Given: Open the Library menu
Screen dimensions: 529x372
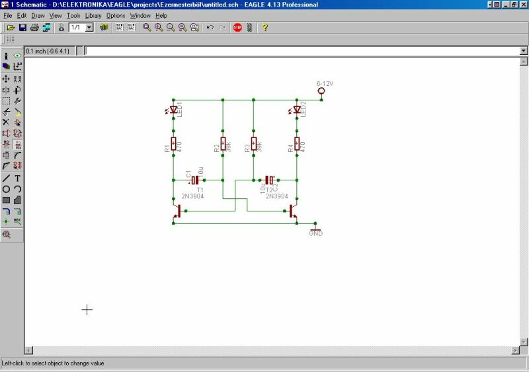Looking at the screenshot, I should 93,15.
